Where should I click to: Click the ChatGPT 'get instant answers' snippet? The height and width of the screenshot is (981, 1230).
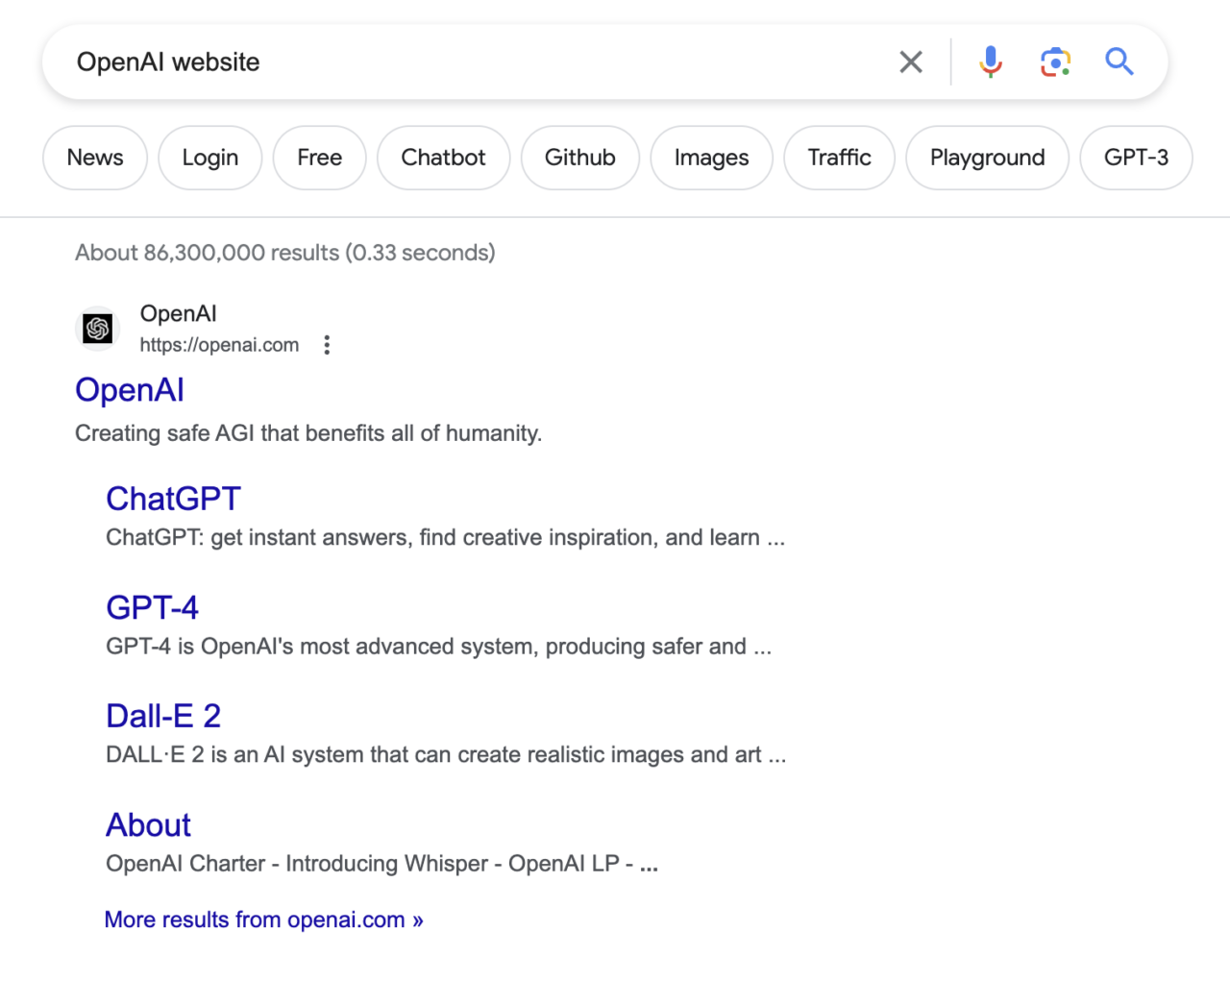tap(446, 537)
